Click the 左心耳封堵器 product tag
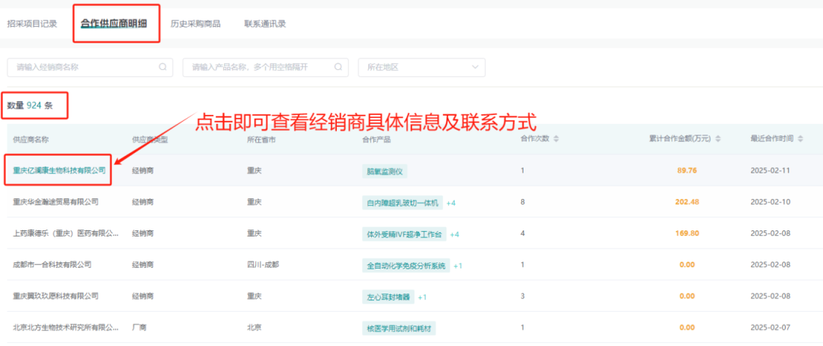Screen dimensions: 823x346 tap(389, 297)
